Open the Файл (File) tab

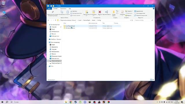pyautogui.click(x=49, y=9)
